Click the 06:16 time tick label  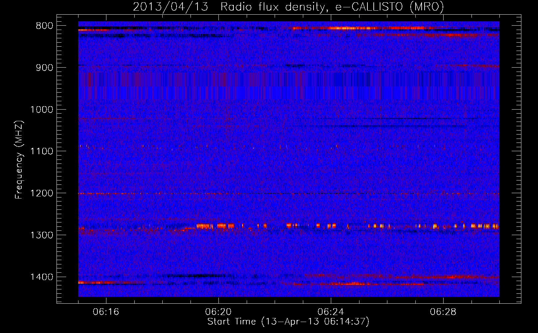click(106, 312)
